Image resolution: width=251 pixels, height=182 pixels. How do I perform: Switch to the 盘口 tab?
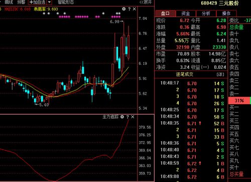pyautogui.click(x=165, y=14)
